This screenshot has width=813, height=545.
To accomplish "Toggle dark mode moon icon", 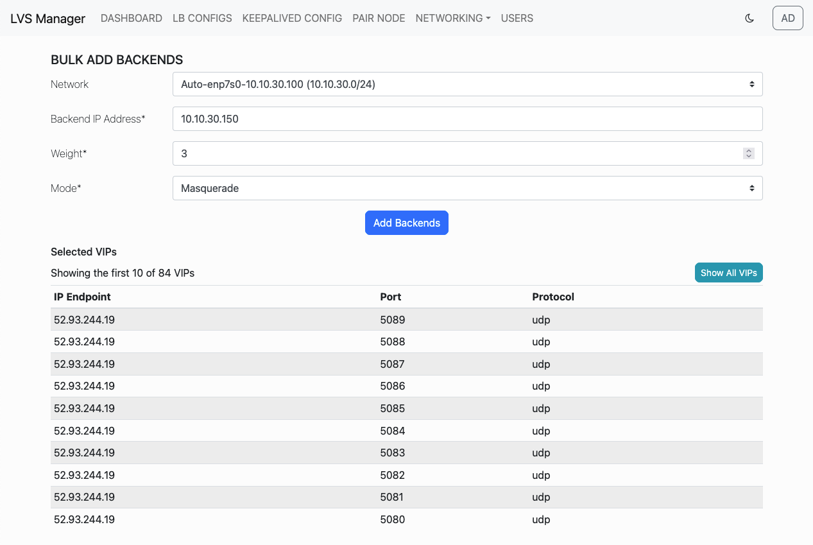I will pos(749,18).
